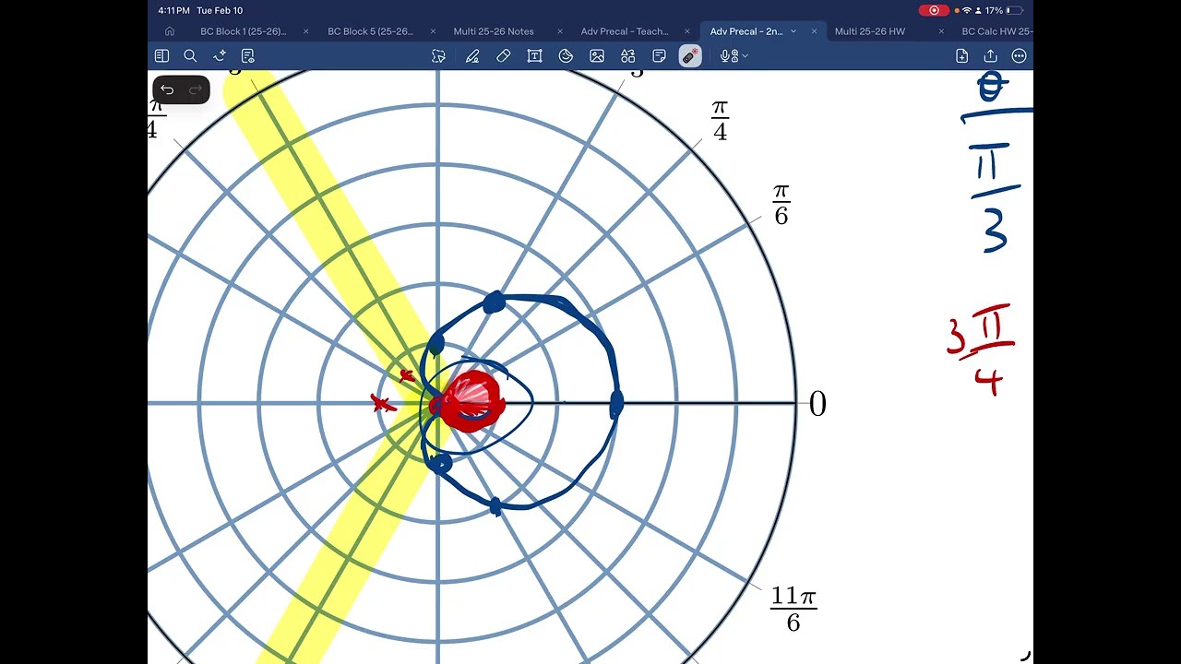Image resolution: width=1181 pixels, height=664 pixels.
Task: Tap the 0 angle label on polar graph
Action: (x=817, y=404)
